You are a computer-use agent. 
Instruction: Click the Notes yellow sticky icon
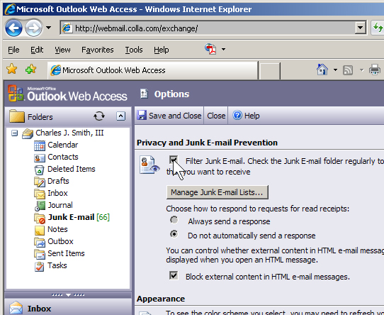coord(40,230)
